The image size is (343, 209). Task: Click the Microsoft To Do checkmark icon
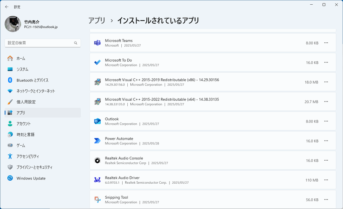point(97,63)
